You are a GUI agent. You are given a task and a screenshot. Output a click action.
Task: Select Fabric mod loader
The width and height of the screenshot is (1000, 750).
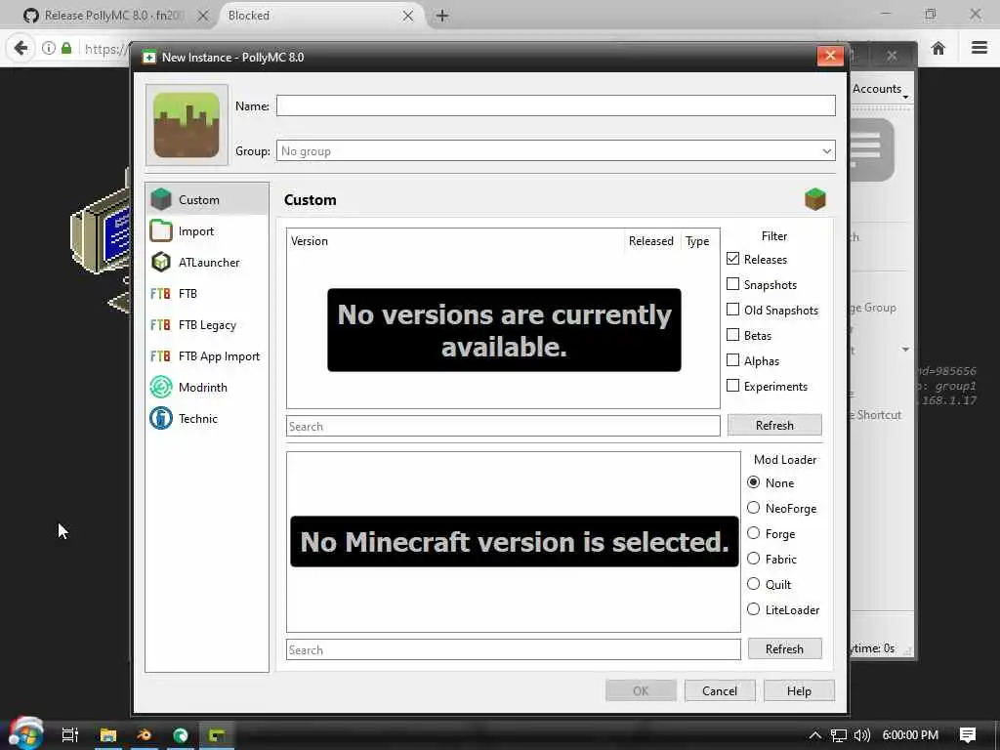753,559
